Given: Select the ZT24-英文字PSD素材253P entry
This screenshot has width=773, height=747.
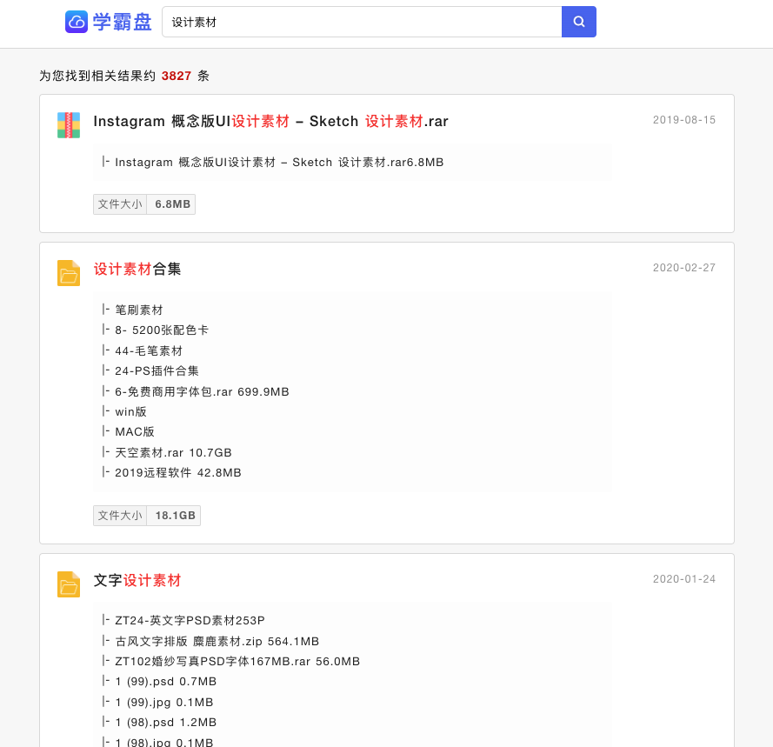Looking at the screenshot, I should coord(190,620).
